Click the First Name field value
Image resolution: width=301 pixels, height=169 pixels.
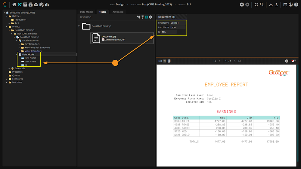coord(178,23)
